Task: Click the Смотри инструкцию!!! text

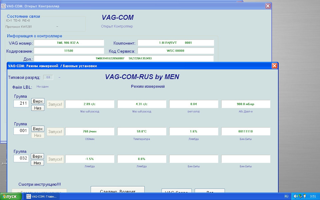Action: point(40,184)
